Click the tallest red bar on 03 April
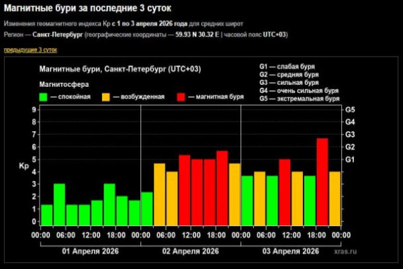This screenshot has width=403, height=269. tap(322, 182)
